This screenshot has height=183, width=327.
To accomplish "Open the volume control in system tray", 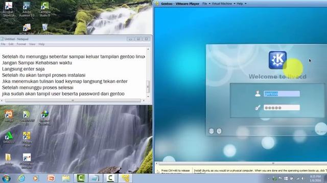I will [x=302, y=178].
